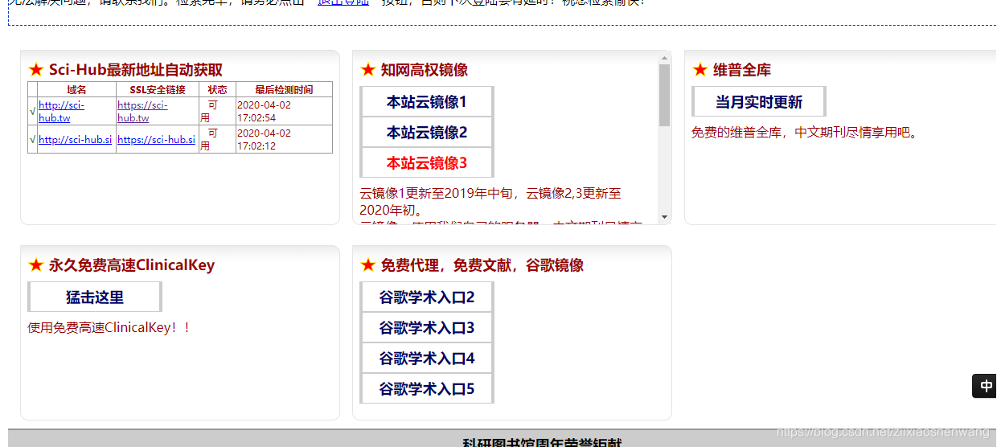Click the 当月实时更新 button
The width and height of the screenshot is (997, 447).
tap(759, 102)
